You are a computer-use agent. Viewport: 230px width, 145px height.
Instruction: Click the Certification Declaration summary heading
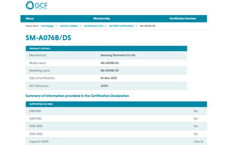[77, 96]
